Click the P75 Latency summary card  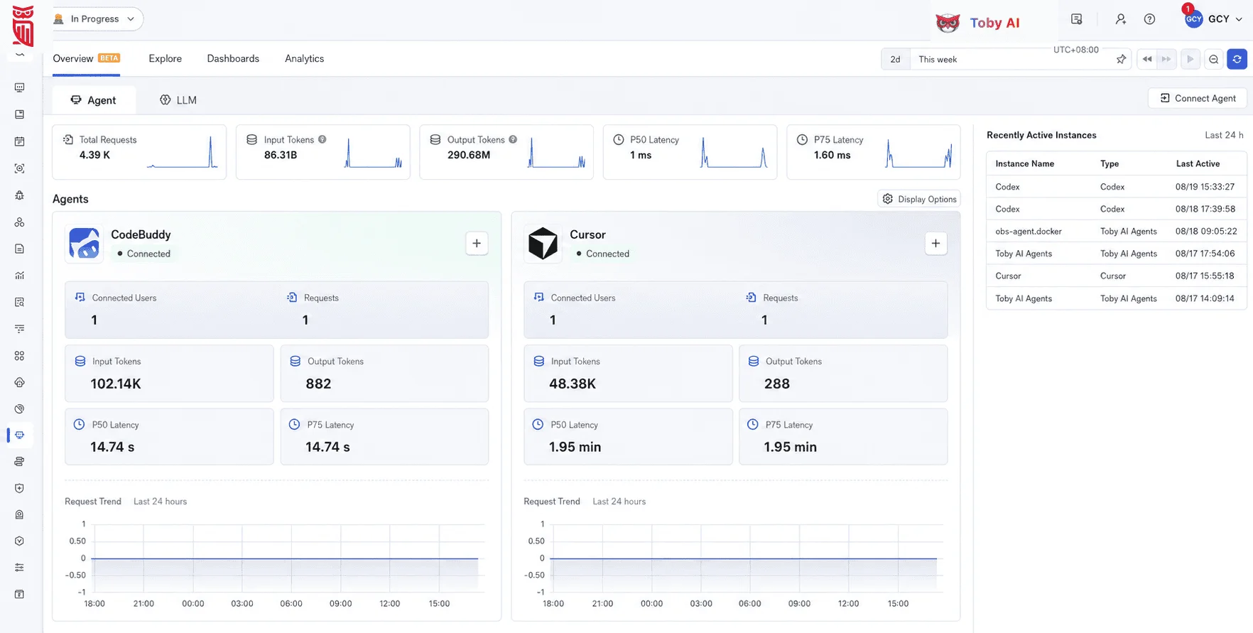pyautogui.click(x=874, y=152)
